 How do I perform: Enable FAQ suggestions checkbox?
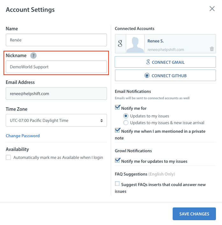118,184
